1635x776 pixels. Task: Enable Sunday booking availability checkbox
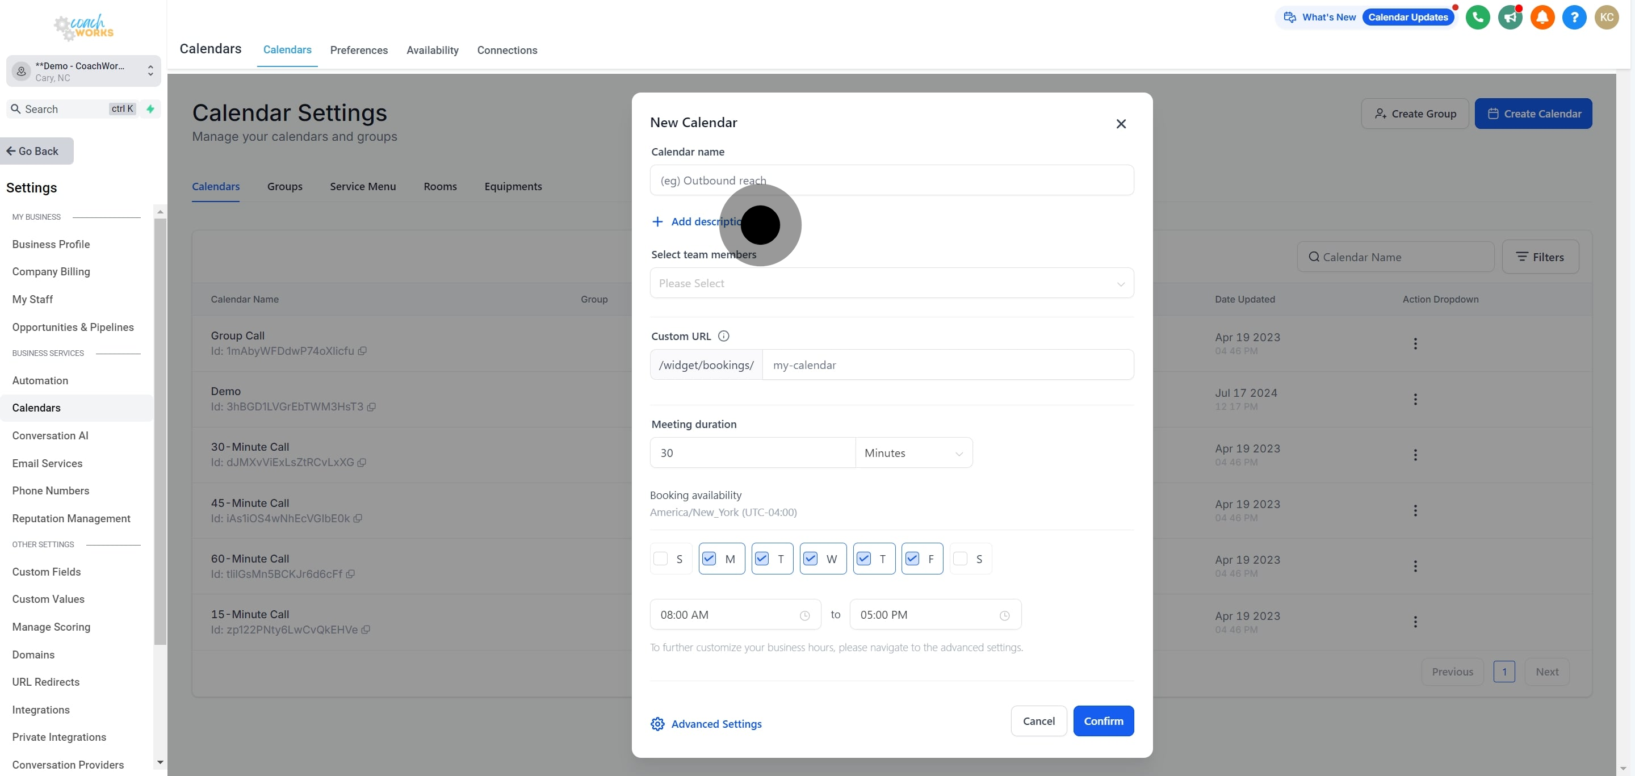[661, 559]
